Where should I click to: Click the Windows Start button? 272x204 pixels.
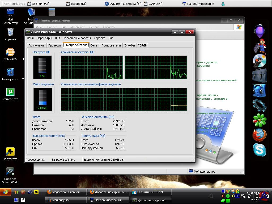click(x=5, y=192)
